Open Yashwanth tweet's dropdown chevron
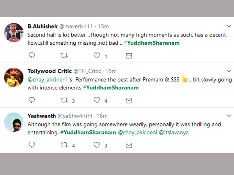 point(229,115)
